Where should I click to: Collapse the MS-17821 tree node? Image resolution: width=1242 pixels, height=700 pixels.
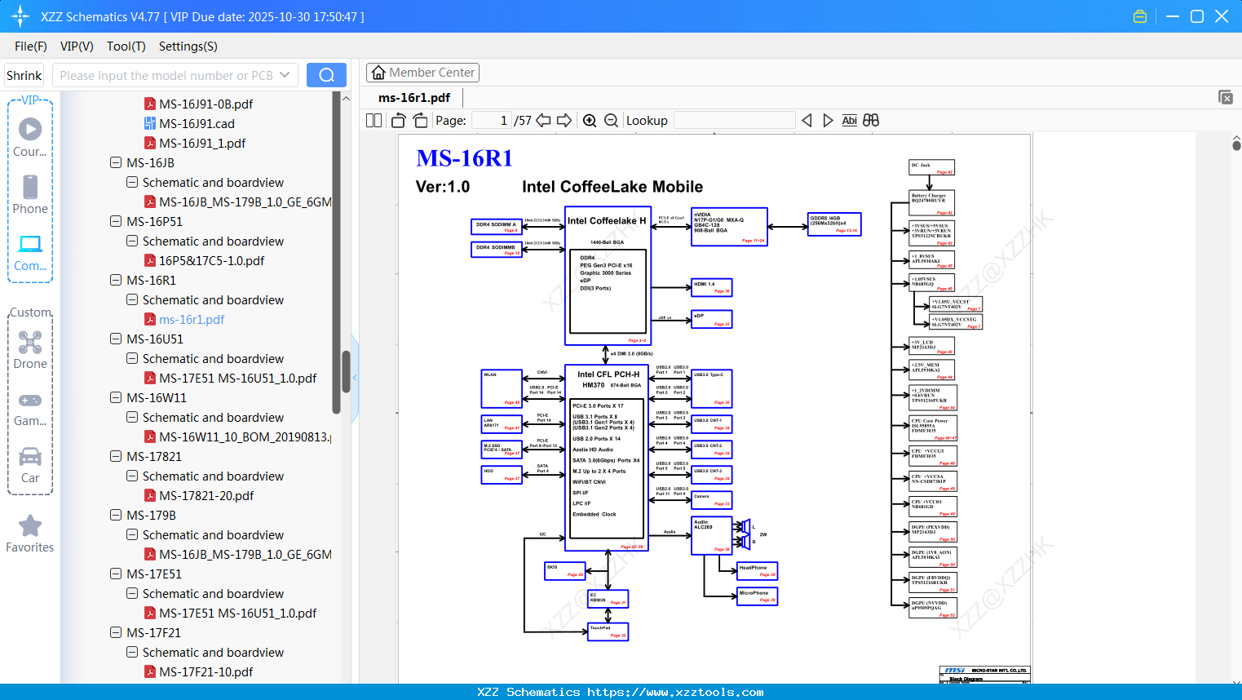(x=116, y=457)
